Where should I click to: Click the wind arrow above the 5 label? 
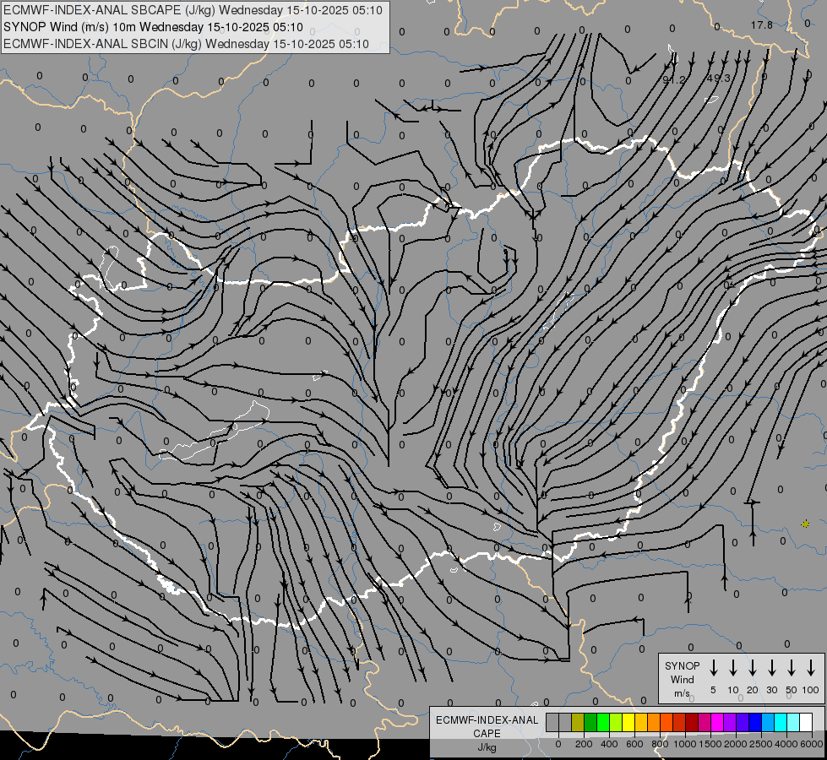click(713, 668)
